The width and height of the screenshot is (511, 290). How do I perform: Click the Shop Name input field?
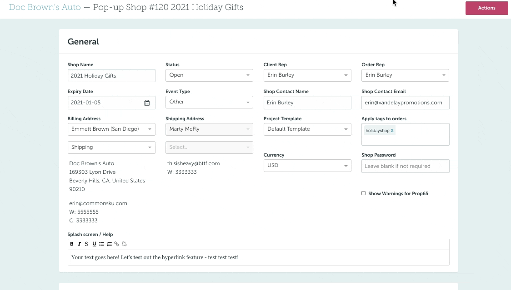[x=111, y=76]
